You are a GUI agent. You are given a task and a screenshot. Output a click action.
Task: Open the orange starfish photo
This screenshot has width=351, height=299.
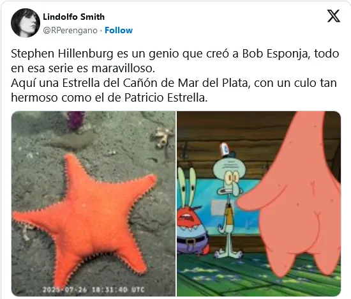[93, 204]
